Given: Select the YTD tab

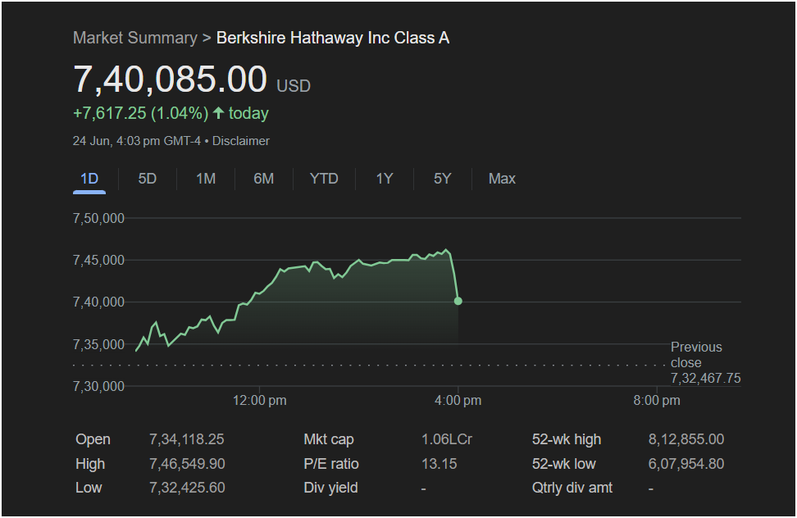Looking at the screenshot, I should pyautogui.click(x=324, y=179).
